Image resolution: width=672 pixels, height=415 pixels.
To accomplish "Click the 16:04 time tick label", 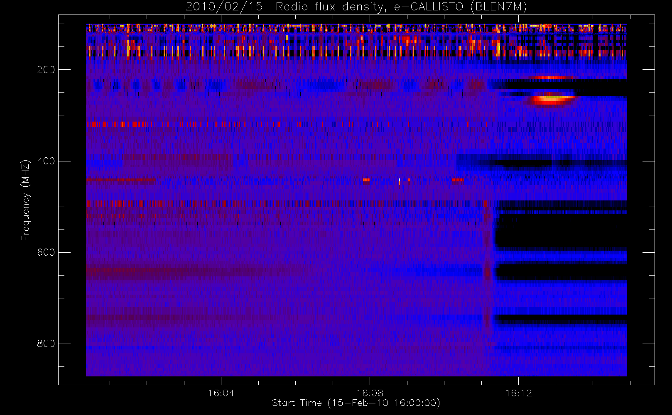I will coord(221,393).
